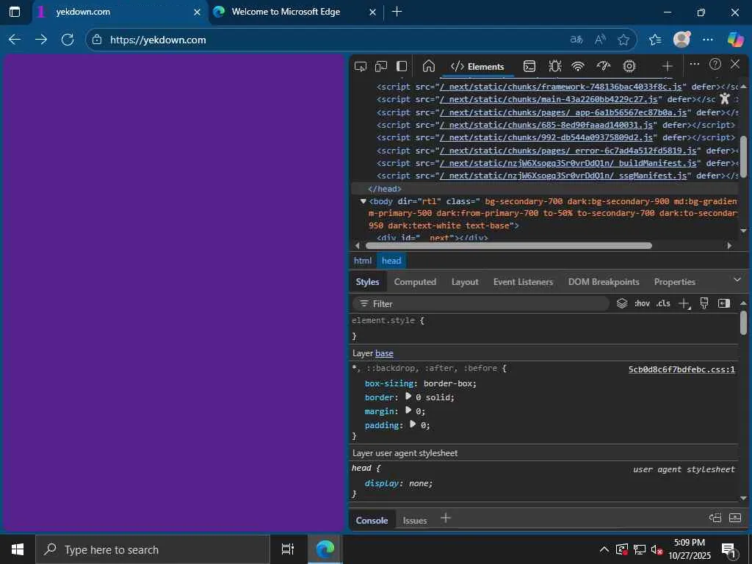The image size is (752, 564).
Task: Open pages/_app-6a1b56567ec87b0a.js link
Action: (563, 112)
